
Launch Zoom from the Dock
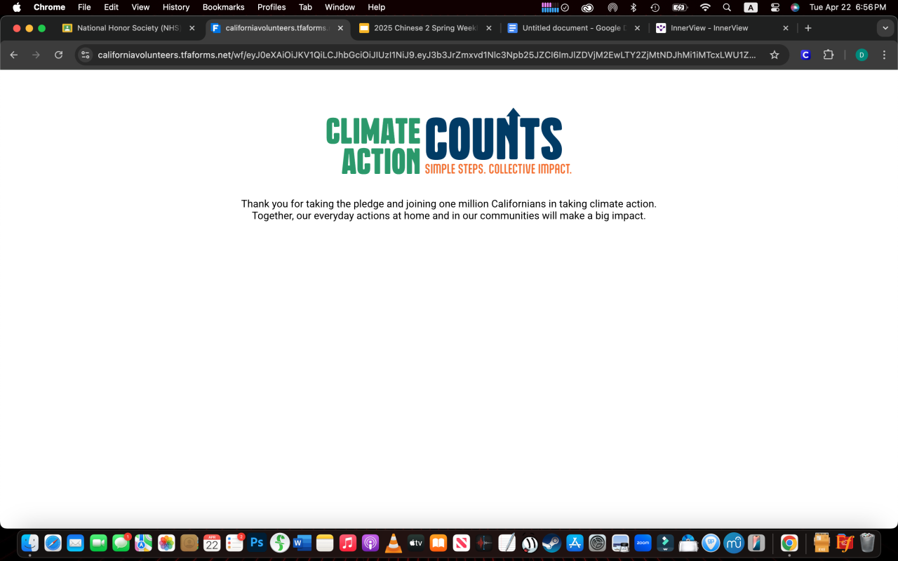tap(643, 543)
